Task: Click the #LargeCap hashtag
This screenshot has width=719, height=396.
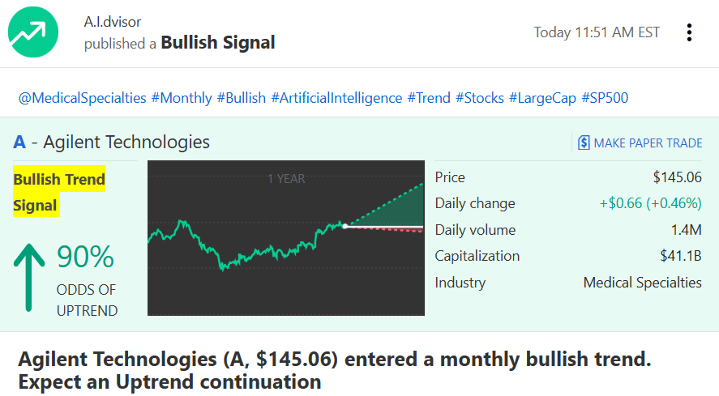Action: pos(542,98)
